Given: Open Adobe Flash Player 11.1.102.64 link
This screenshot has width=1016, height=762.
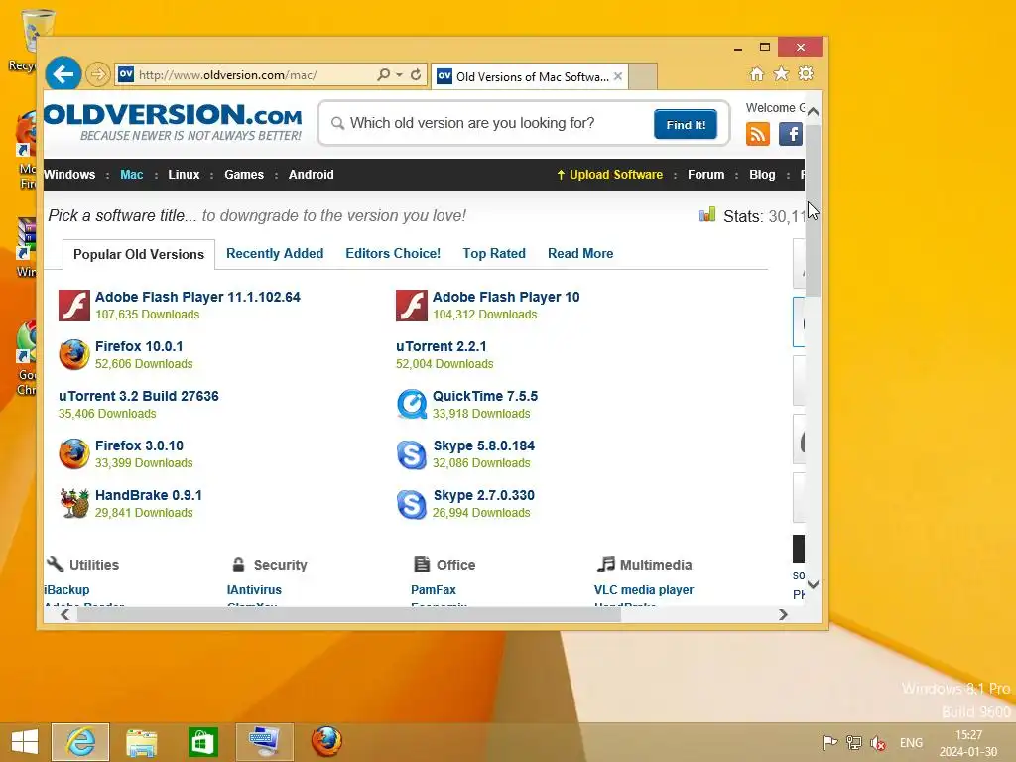Looking at the screenshot, I should pyautogui.click(x=197, y=297).
